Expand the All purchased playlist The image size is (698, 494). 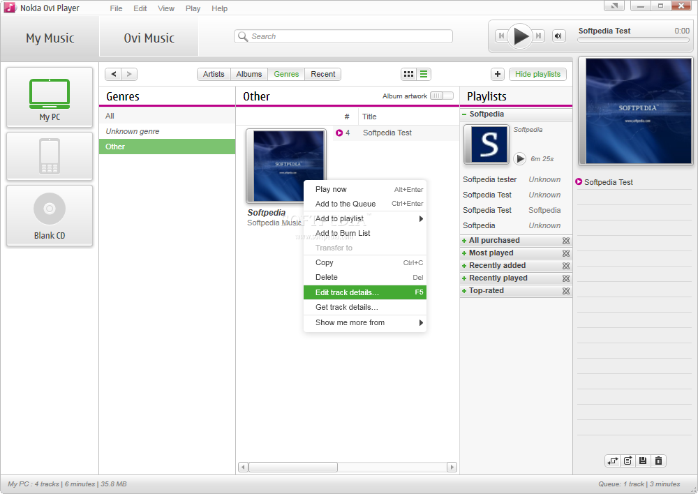click(464, 241)
